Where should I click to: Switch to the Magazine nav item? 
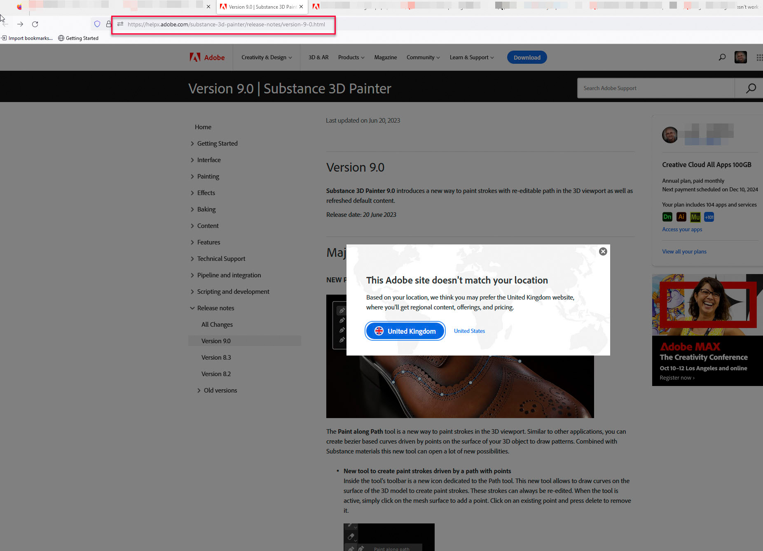(385, 57)
